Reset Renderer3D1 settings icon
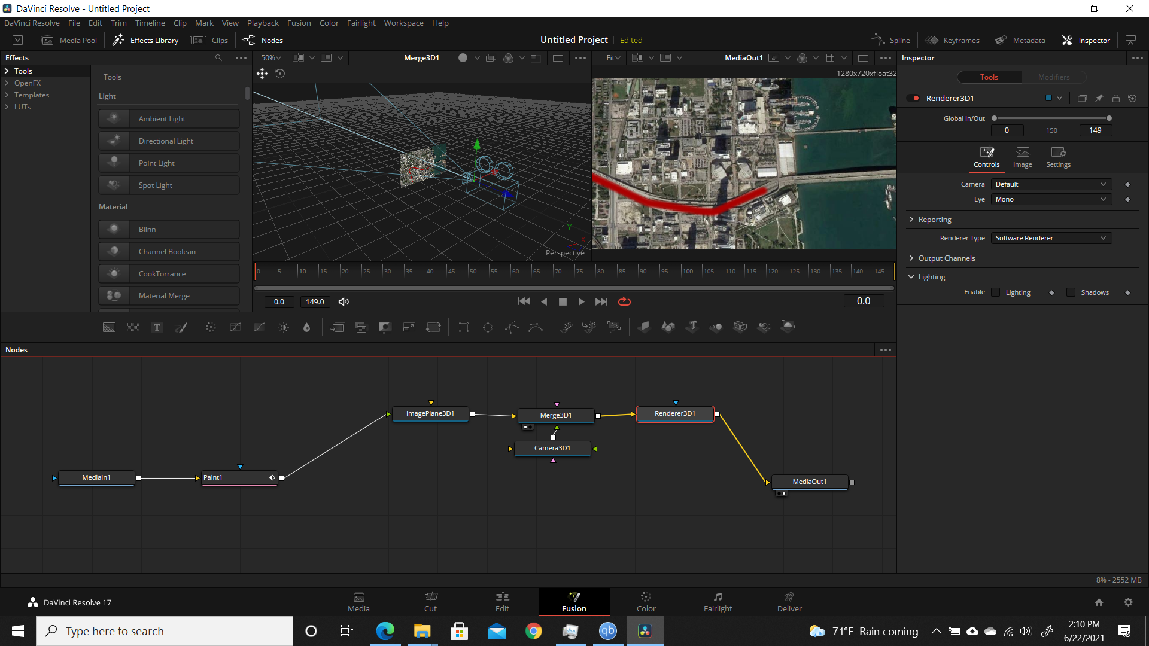Screen dimensions: 1149x646 (x=1132, y=98)
